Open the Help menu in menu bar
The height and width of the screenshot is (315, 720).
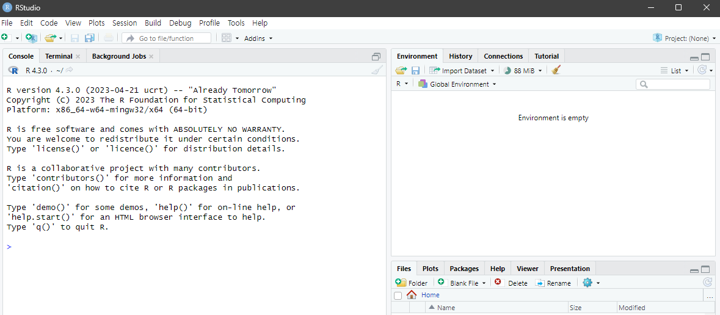[x=260, y=23]
